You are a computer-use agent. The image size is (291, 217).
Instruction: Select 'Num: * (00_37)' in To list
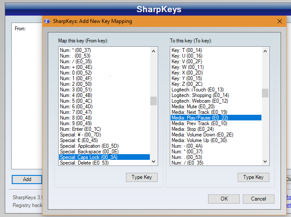click(216, 152)
